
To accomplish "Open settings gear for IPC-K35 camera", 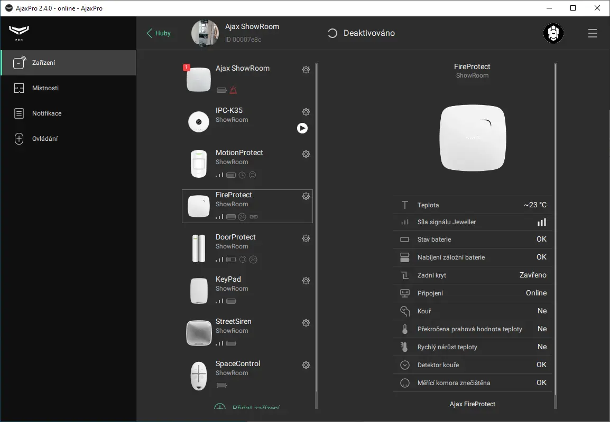I will click(x=306, y=112).
